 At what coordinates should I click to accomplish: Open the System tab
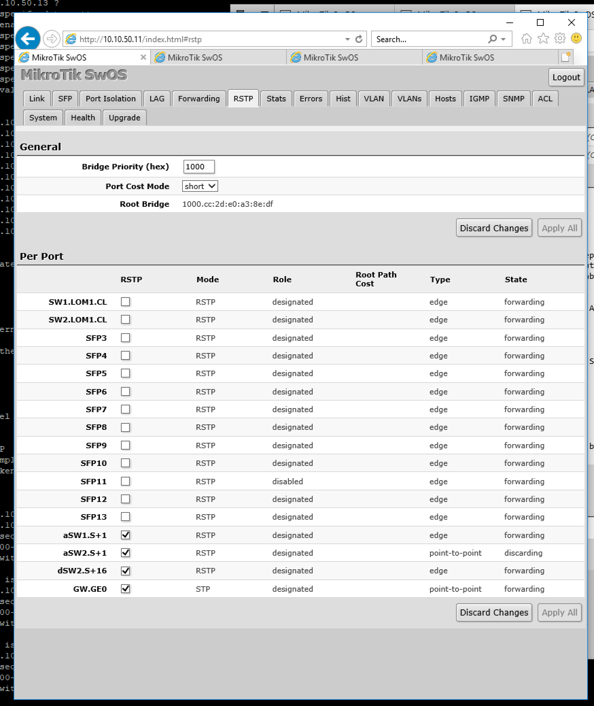tap(43, 118)
